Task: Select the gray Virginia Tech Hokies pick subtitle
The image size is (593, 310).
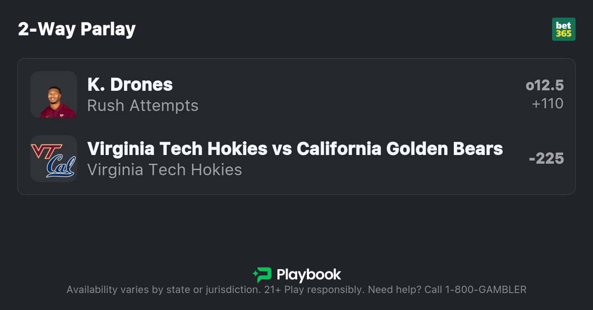Action: coord(164,170)
